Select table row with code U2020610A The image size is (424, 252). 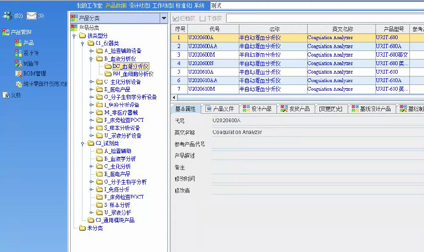coord(213,72)
